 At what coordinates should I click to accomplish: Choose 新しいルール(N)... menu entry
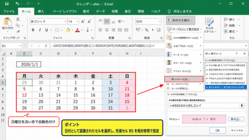(x=184, y=79)
